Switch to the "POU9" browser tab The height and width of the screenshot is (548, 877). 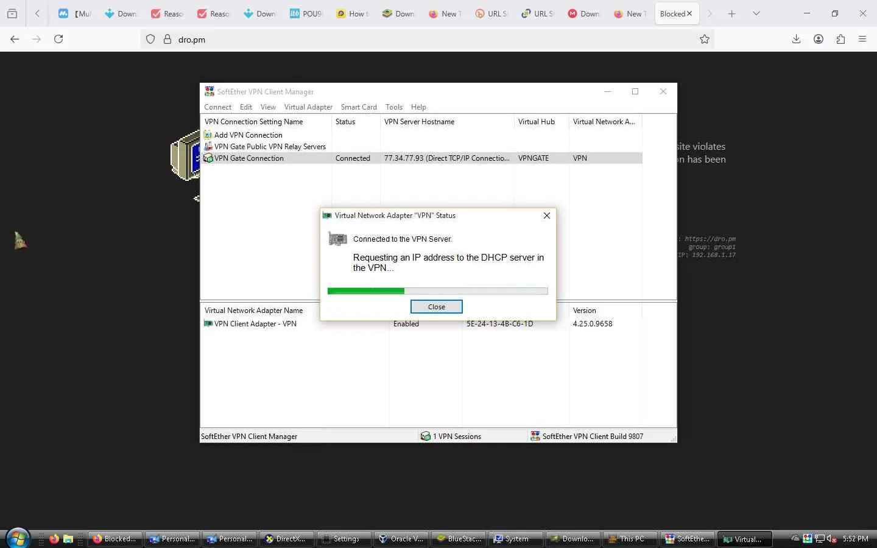306,13
